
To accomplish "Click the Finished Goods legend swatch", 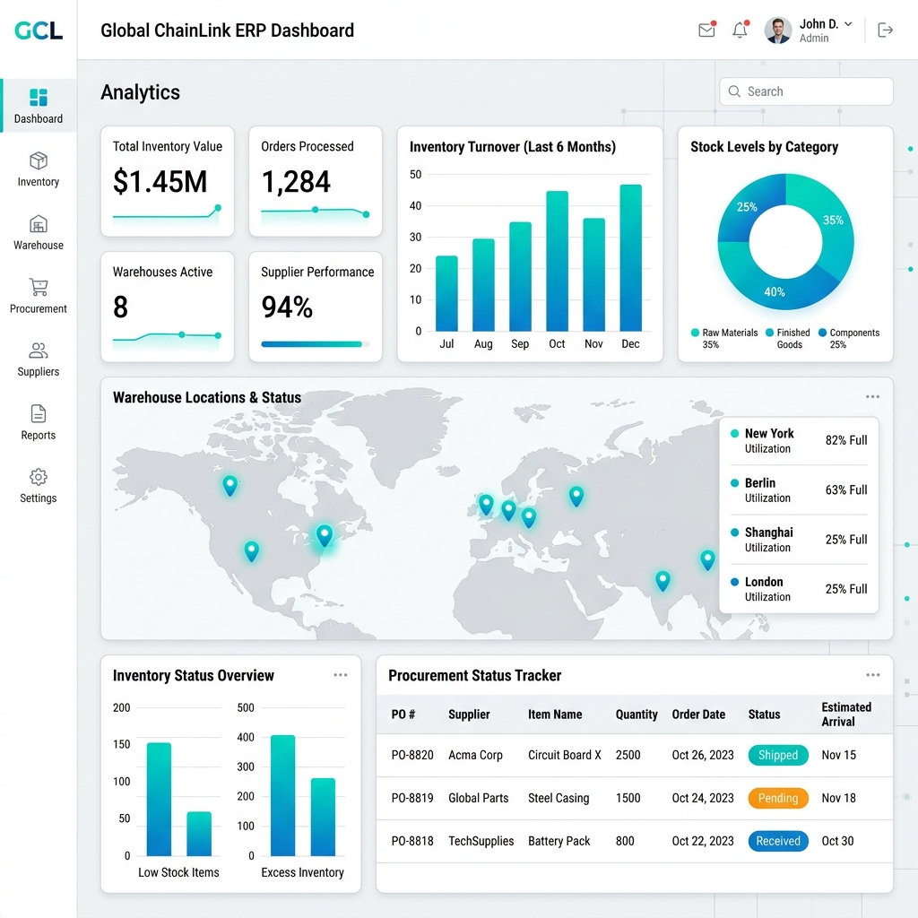I will point(769,333).
